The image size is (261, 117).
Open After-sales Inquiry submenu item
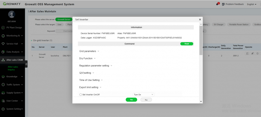(x=13, y=68)
